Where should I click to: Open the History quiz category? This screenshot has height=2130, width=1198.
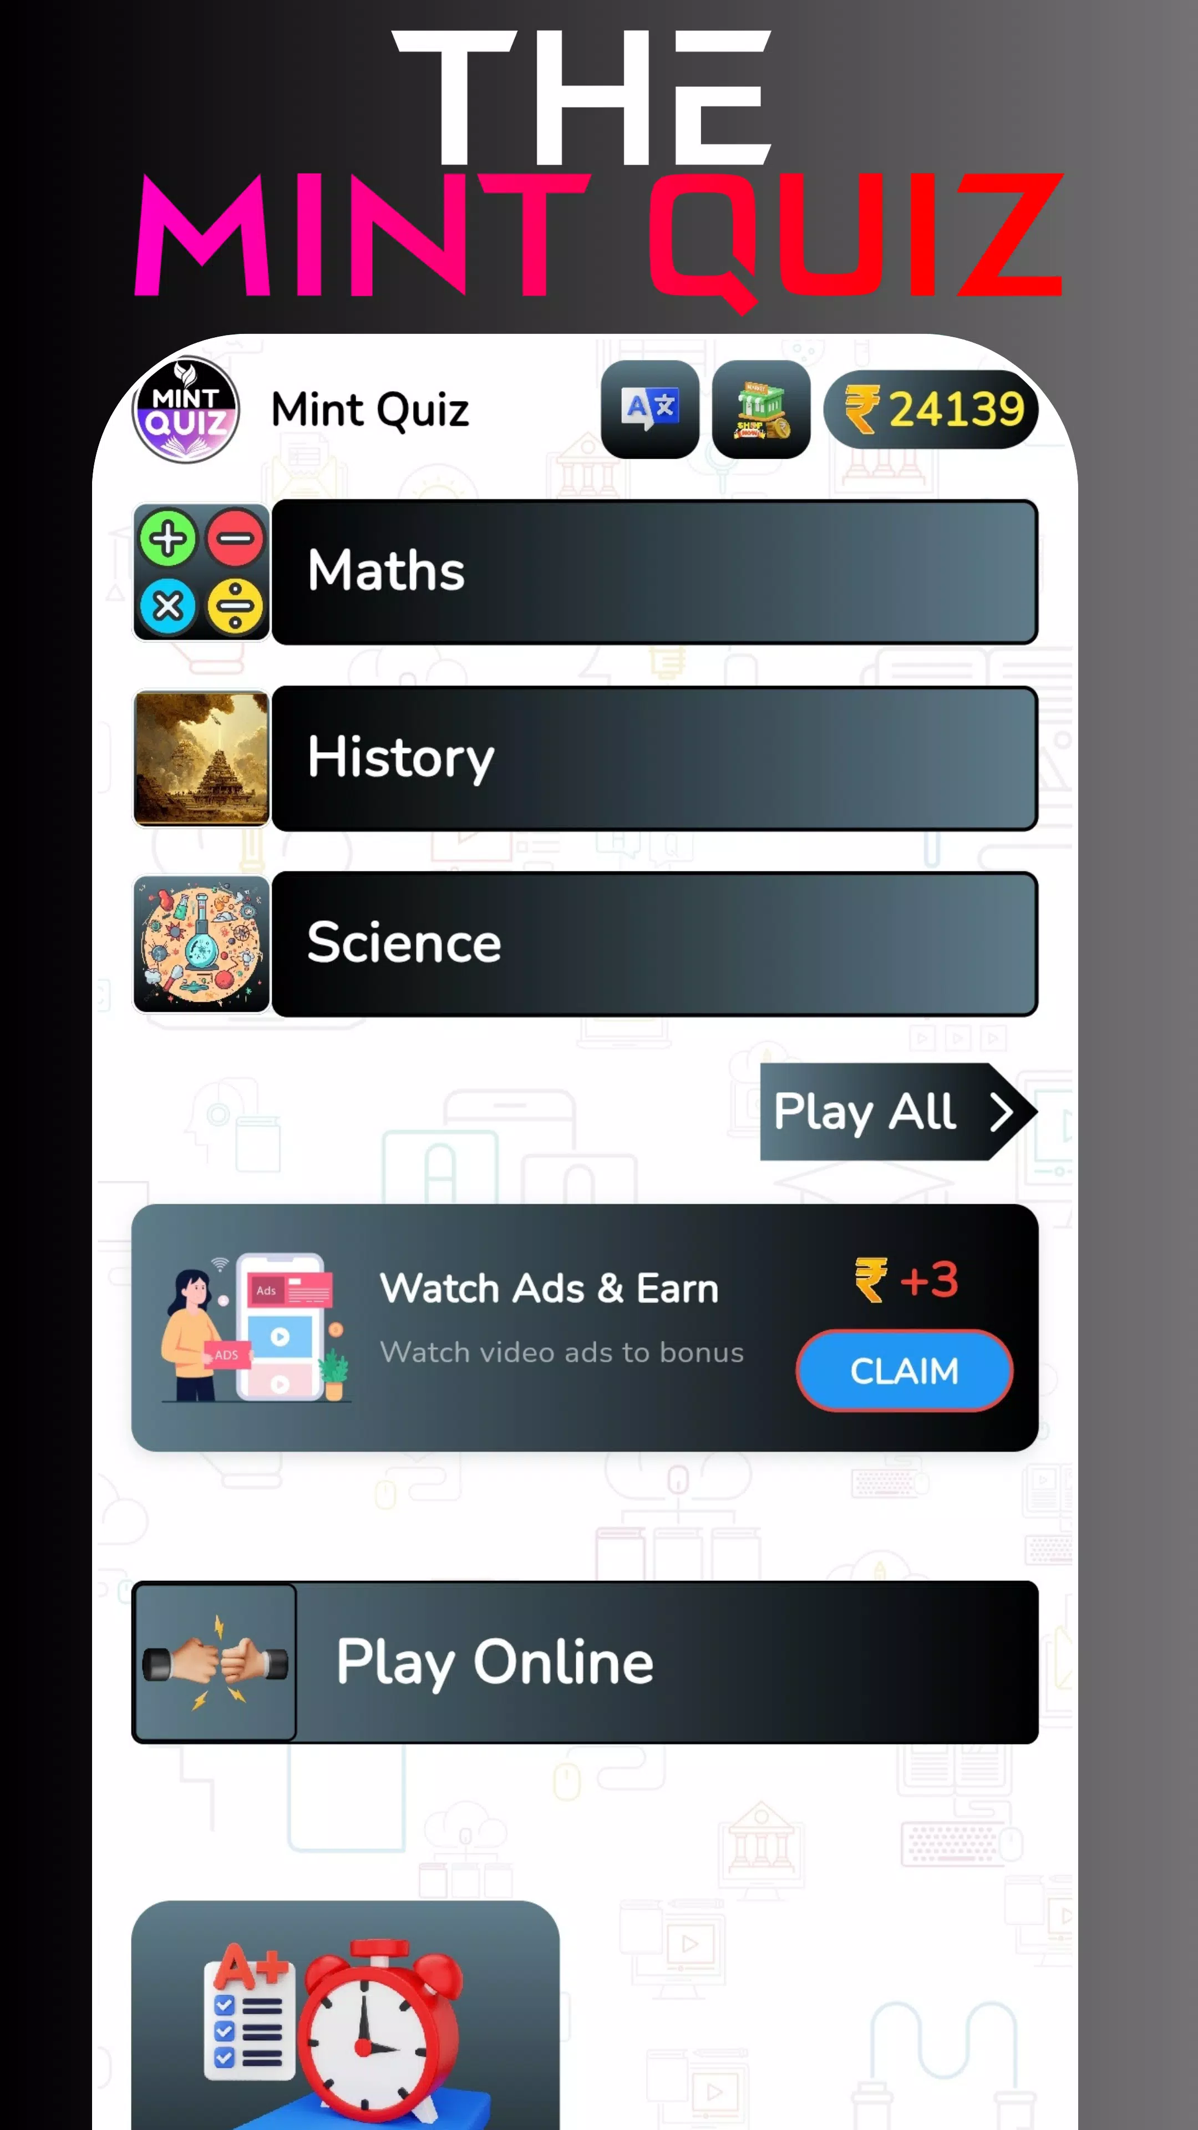pyautogui.click(x=585, y=758)
